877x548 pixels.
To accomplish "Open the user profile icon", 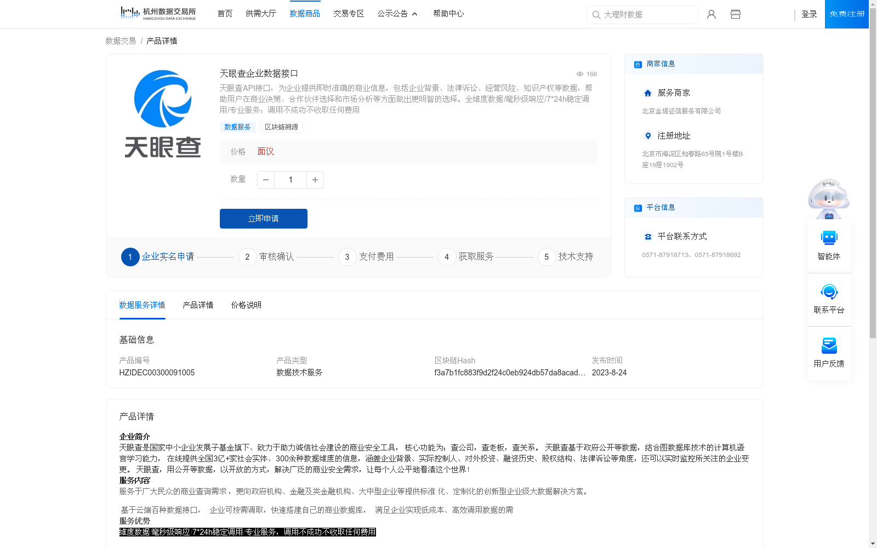I will (711, 14).
